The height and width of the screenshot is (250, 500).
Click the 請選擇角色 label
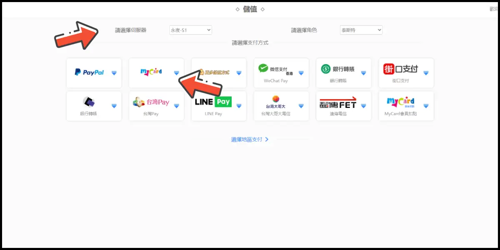(304, 30)
